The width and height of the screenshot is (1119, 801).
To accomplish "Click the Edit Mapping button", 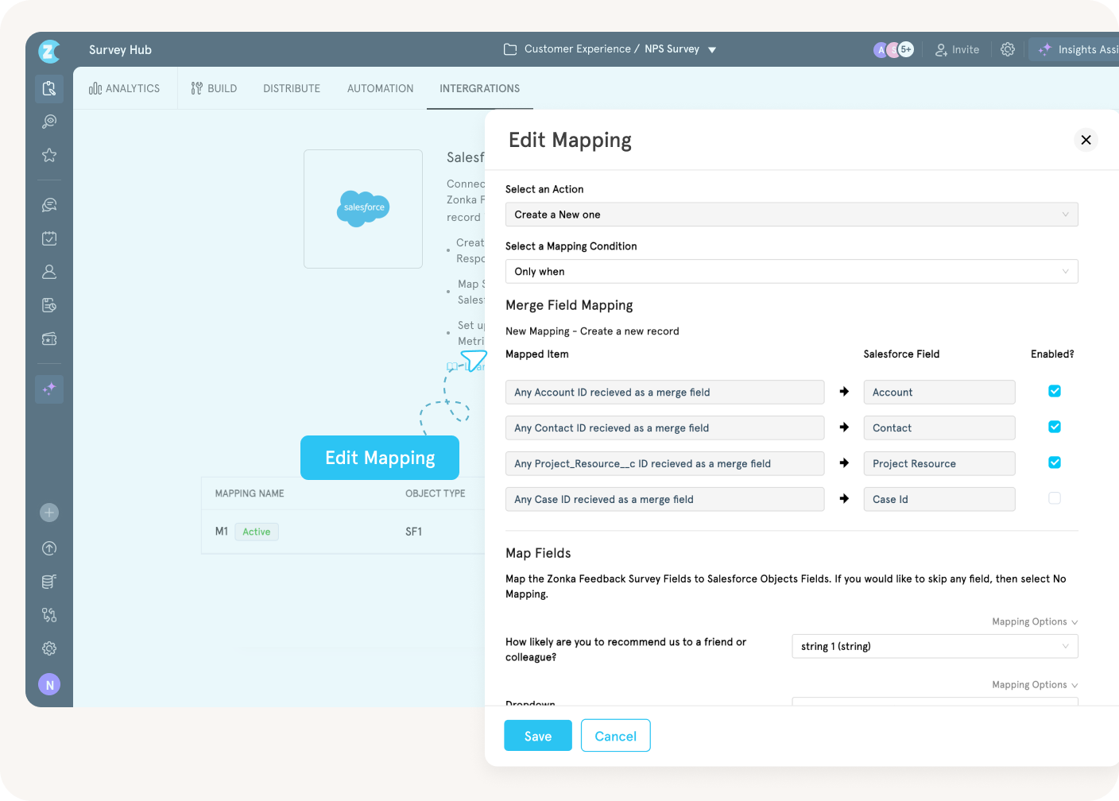I will [x=379, y=458].
